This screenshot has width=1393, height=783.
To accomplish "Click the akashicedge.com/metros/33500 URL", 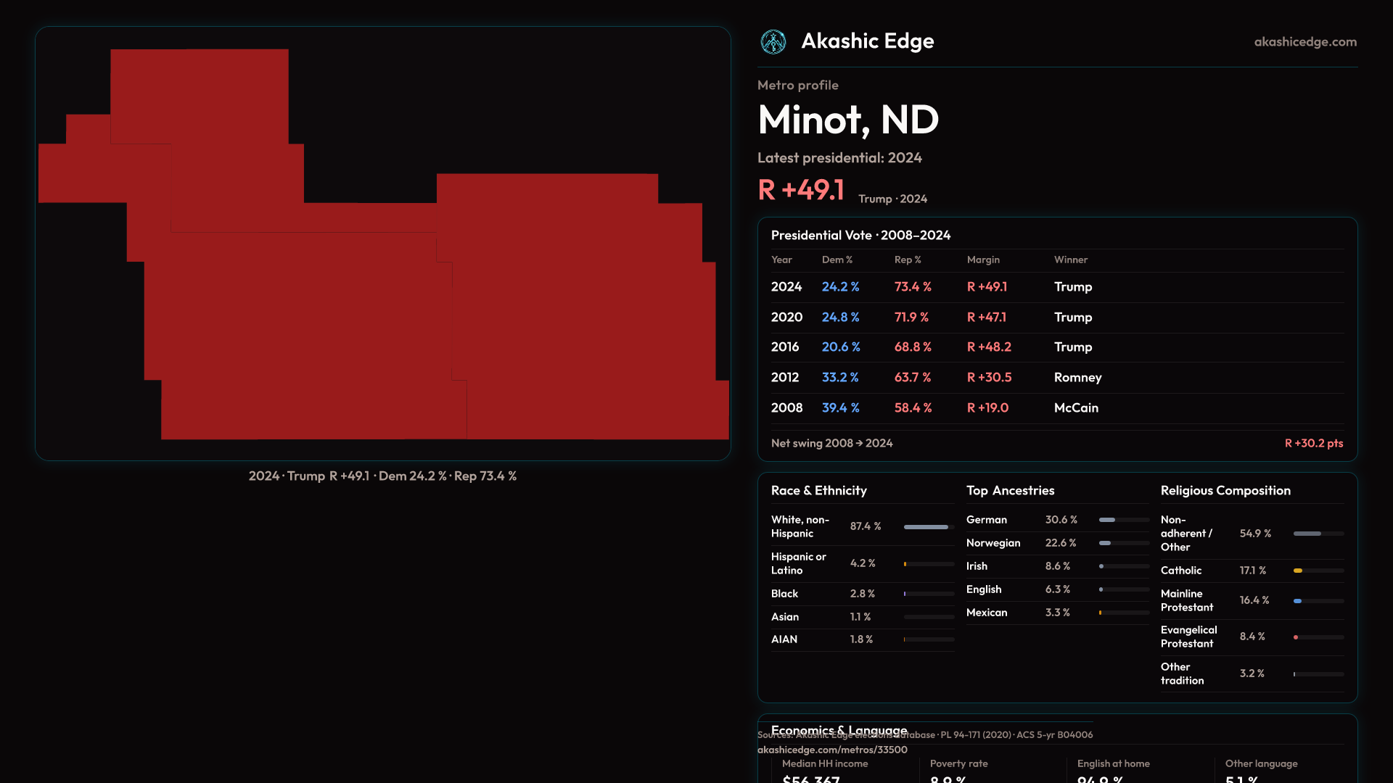I will tap(832, 750).
